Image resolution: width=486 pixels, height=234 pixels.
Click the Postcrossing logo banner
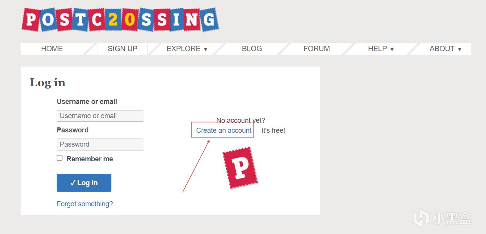[120, 19]
